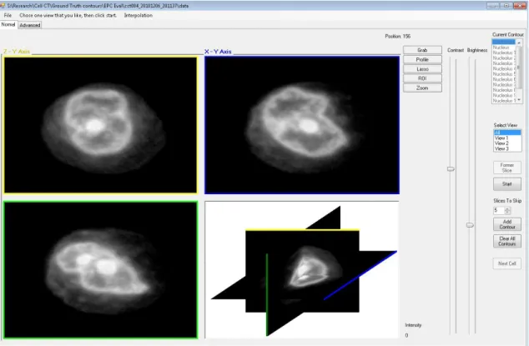Click the 'Chose one view that you like' menu item
Screen dimensions: 529x346
pos(68,16)
